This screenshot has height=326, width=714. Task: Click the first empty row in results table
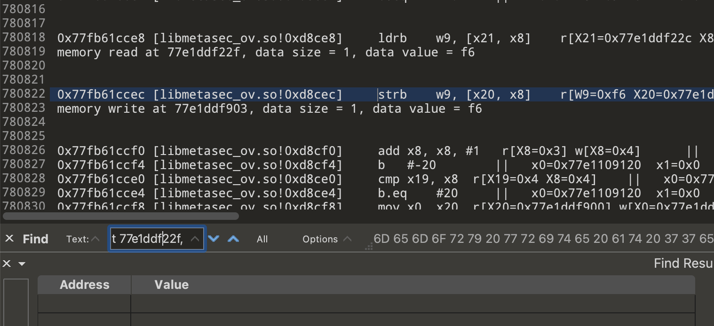click(x=366, y=303)
